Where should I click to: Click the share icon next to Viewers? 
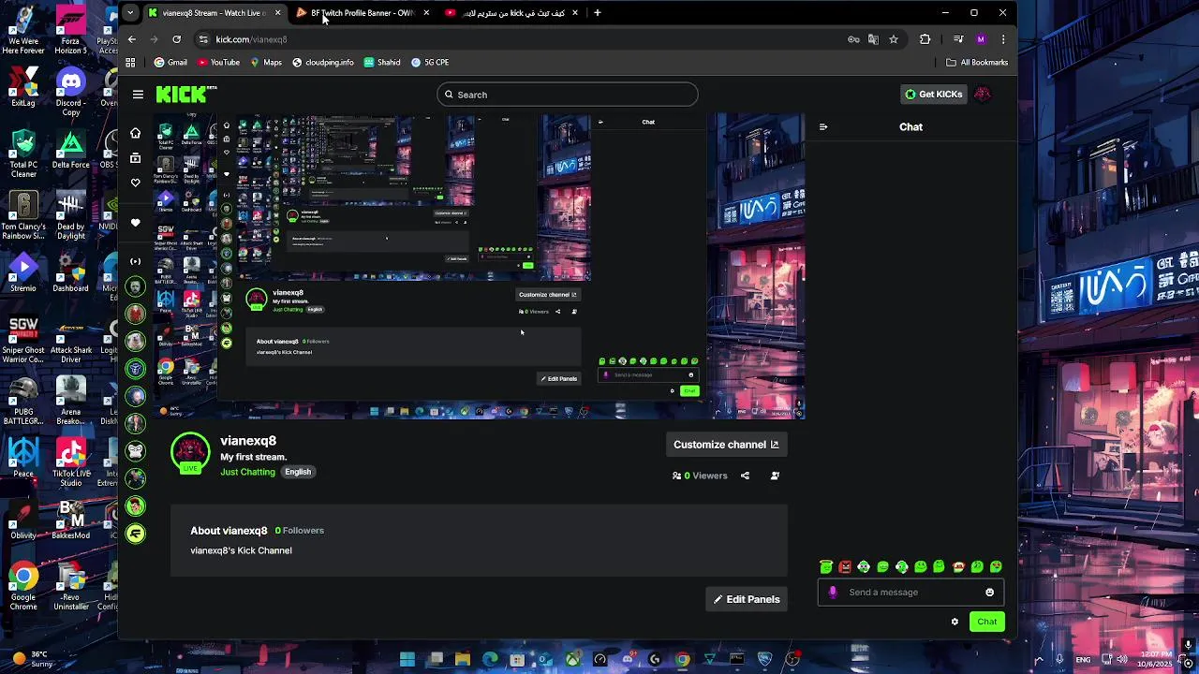[745, 476]
